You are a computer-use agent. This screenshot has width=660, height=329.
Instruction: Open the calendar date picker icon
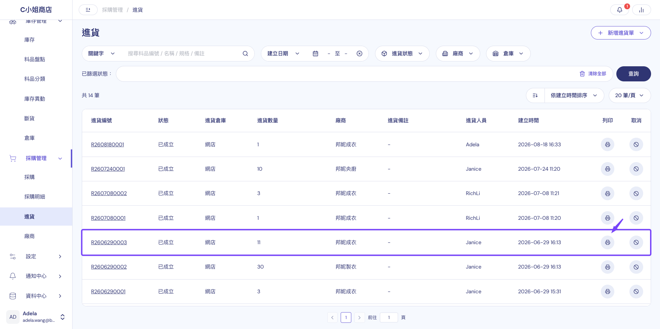[316, 54]
